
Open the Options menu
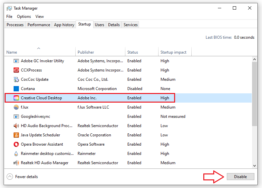point(24,17)
